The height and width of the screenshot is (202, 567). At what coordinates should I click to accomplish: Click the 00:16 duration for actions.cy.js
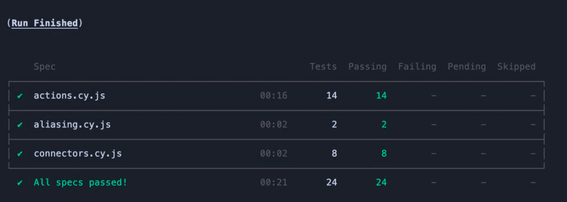(x=274, y=96)
